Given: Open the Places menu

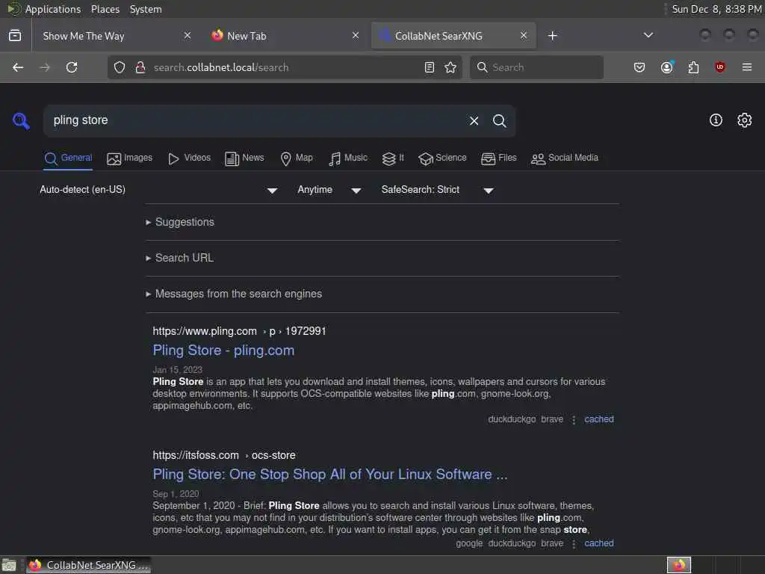Looking at the screenshot, I should click(x=105, y=9).
